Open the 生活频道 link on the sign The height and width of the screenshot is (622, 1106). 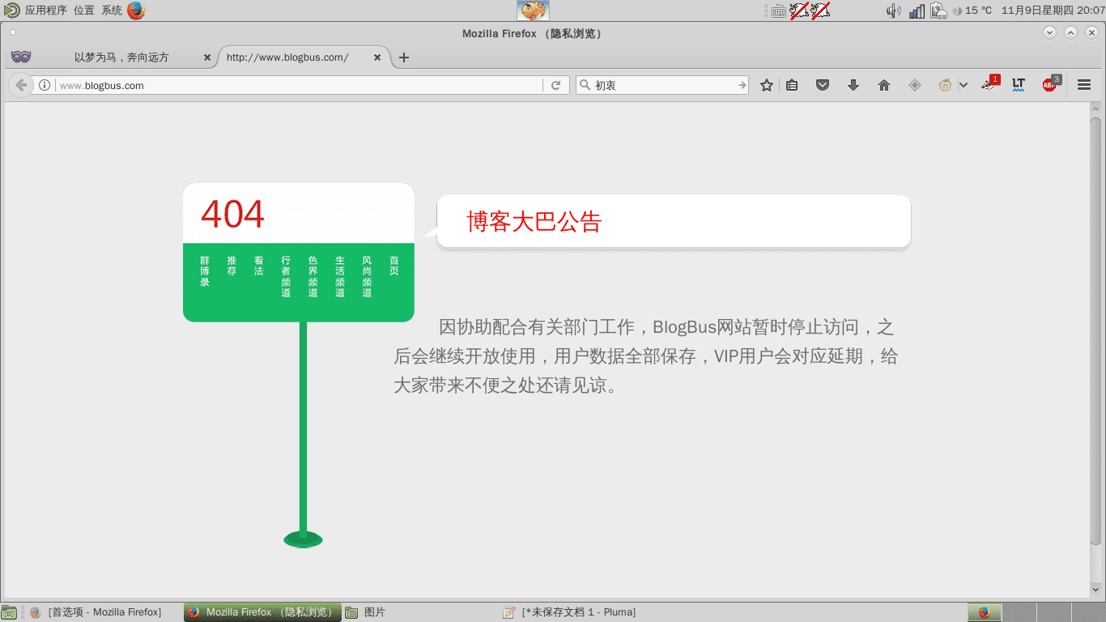pyautogui.click(x=340, y=276)
